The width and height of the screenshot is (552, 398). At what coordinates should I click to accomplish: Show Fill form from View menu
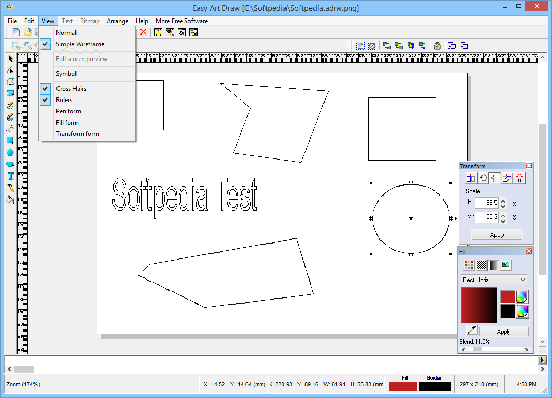pyautogui.click(x=87, y=123)
